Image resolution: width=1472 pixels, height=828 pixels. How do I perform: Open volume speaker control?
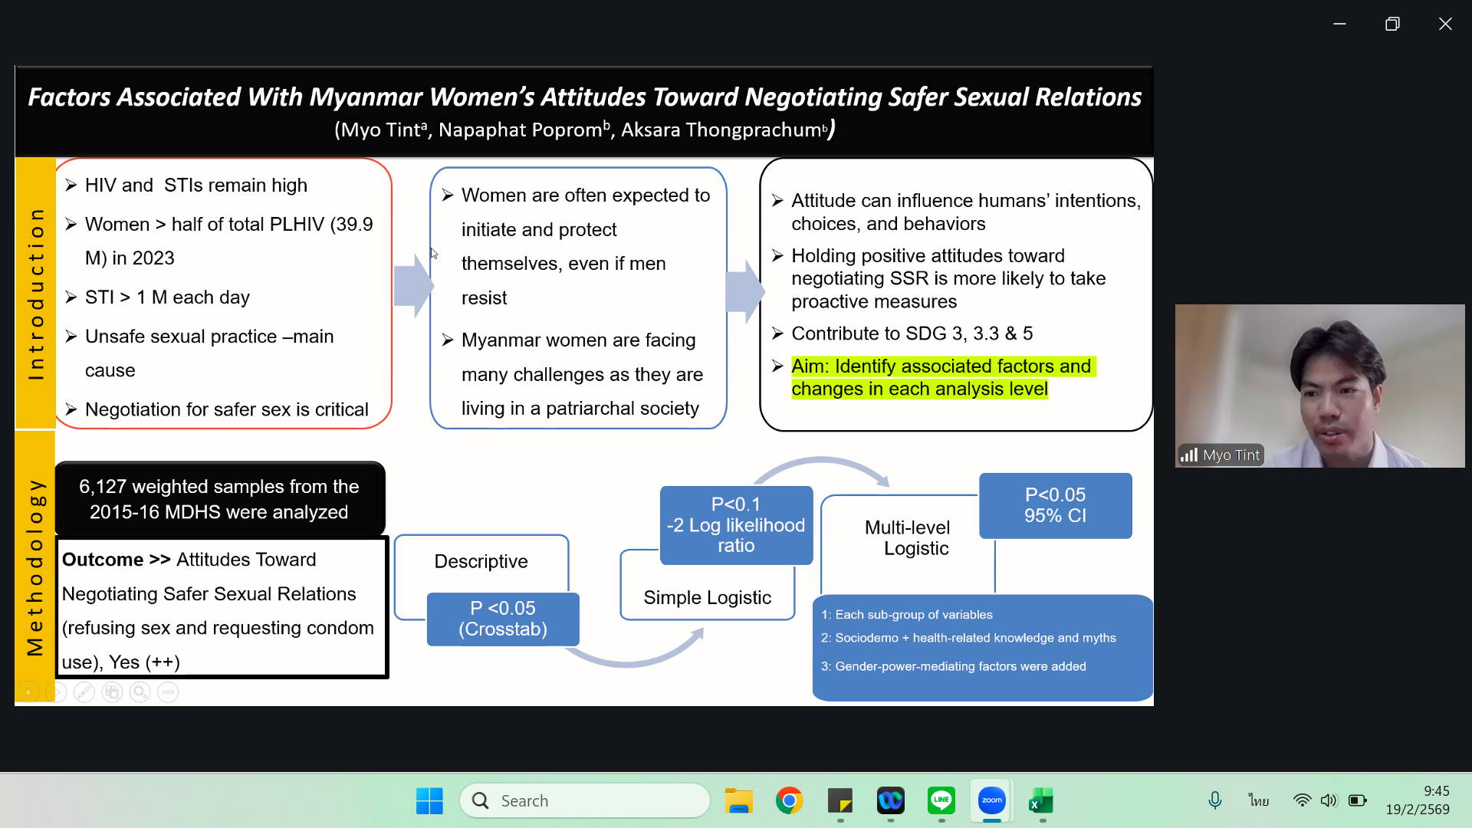[x=1329, y=800]
